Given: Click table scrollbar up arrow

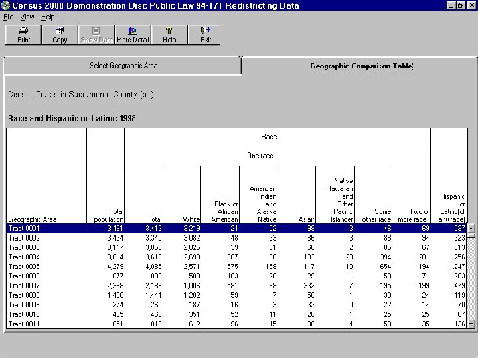Looking at the screenshot, I should [x=471, y=227].
